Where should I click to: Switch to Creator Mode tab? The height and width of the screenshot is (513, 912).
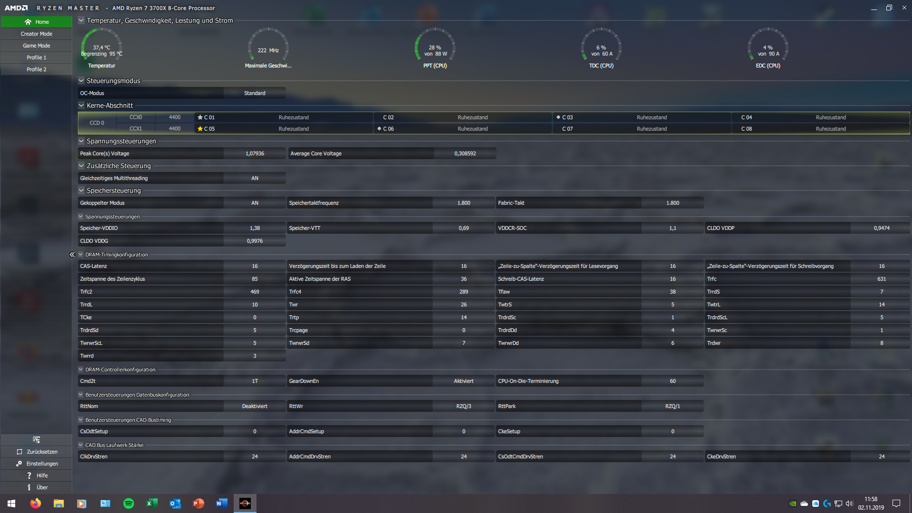[37, 34]
